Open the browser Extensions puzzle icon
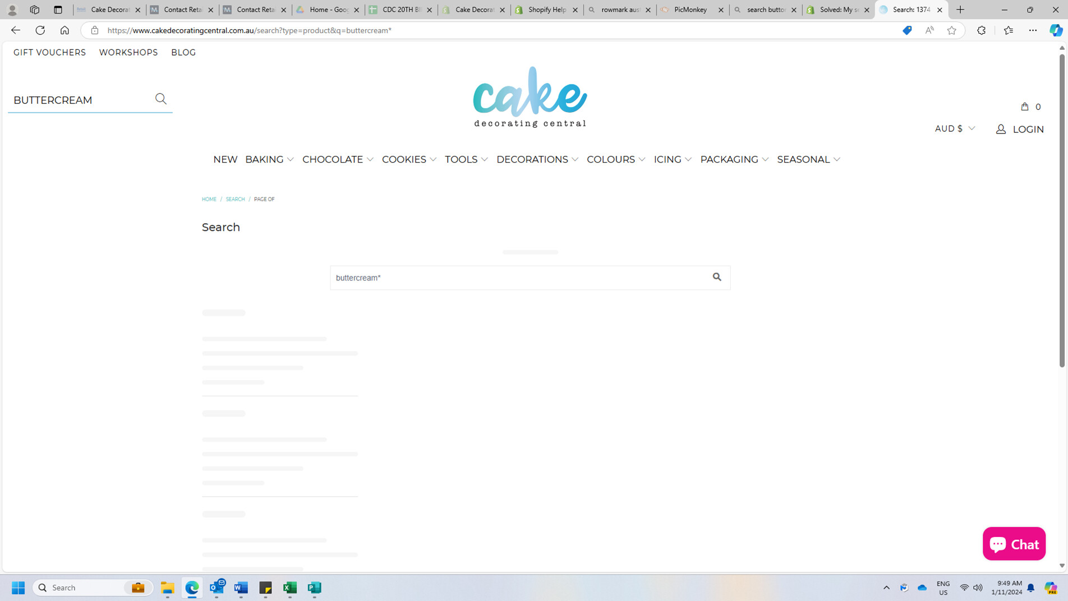The height and width of the screenshot is (601, 1068). click(981, 30)
